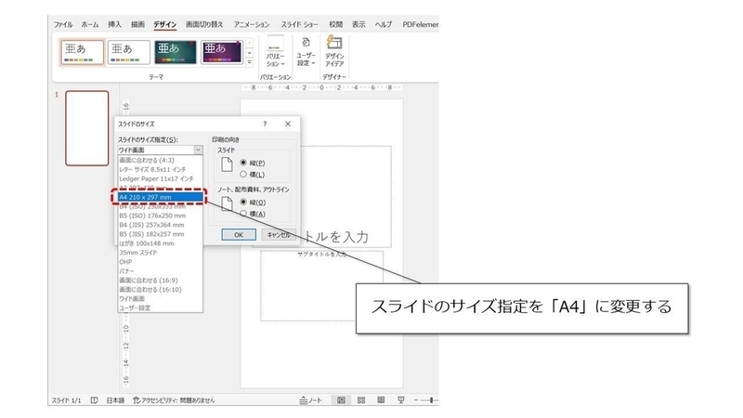The width and height of the screenshot is (743, 418).
Task: Apply the dark green theme thumbnail
Action: 175,52
